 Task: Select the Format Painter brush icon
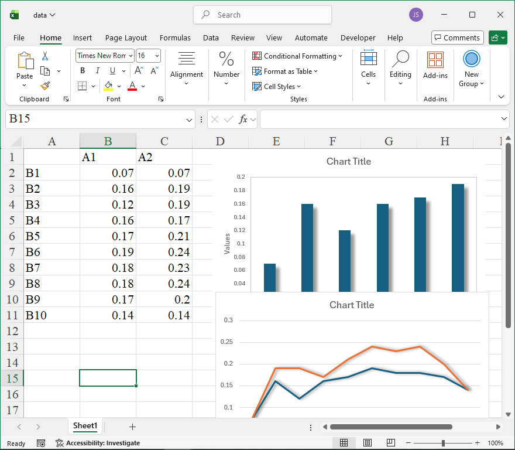(x=45, y=86)
